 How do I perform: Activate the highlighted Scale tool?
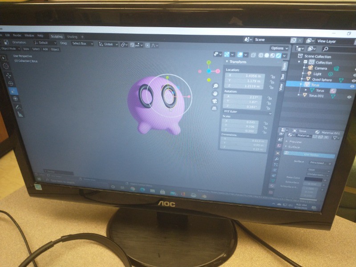(x=13, y=91)
